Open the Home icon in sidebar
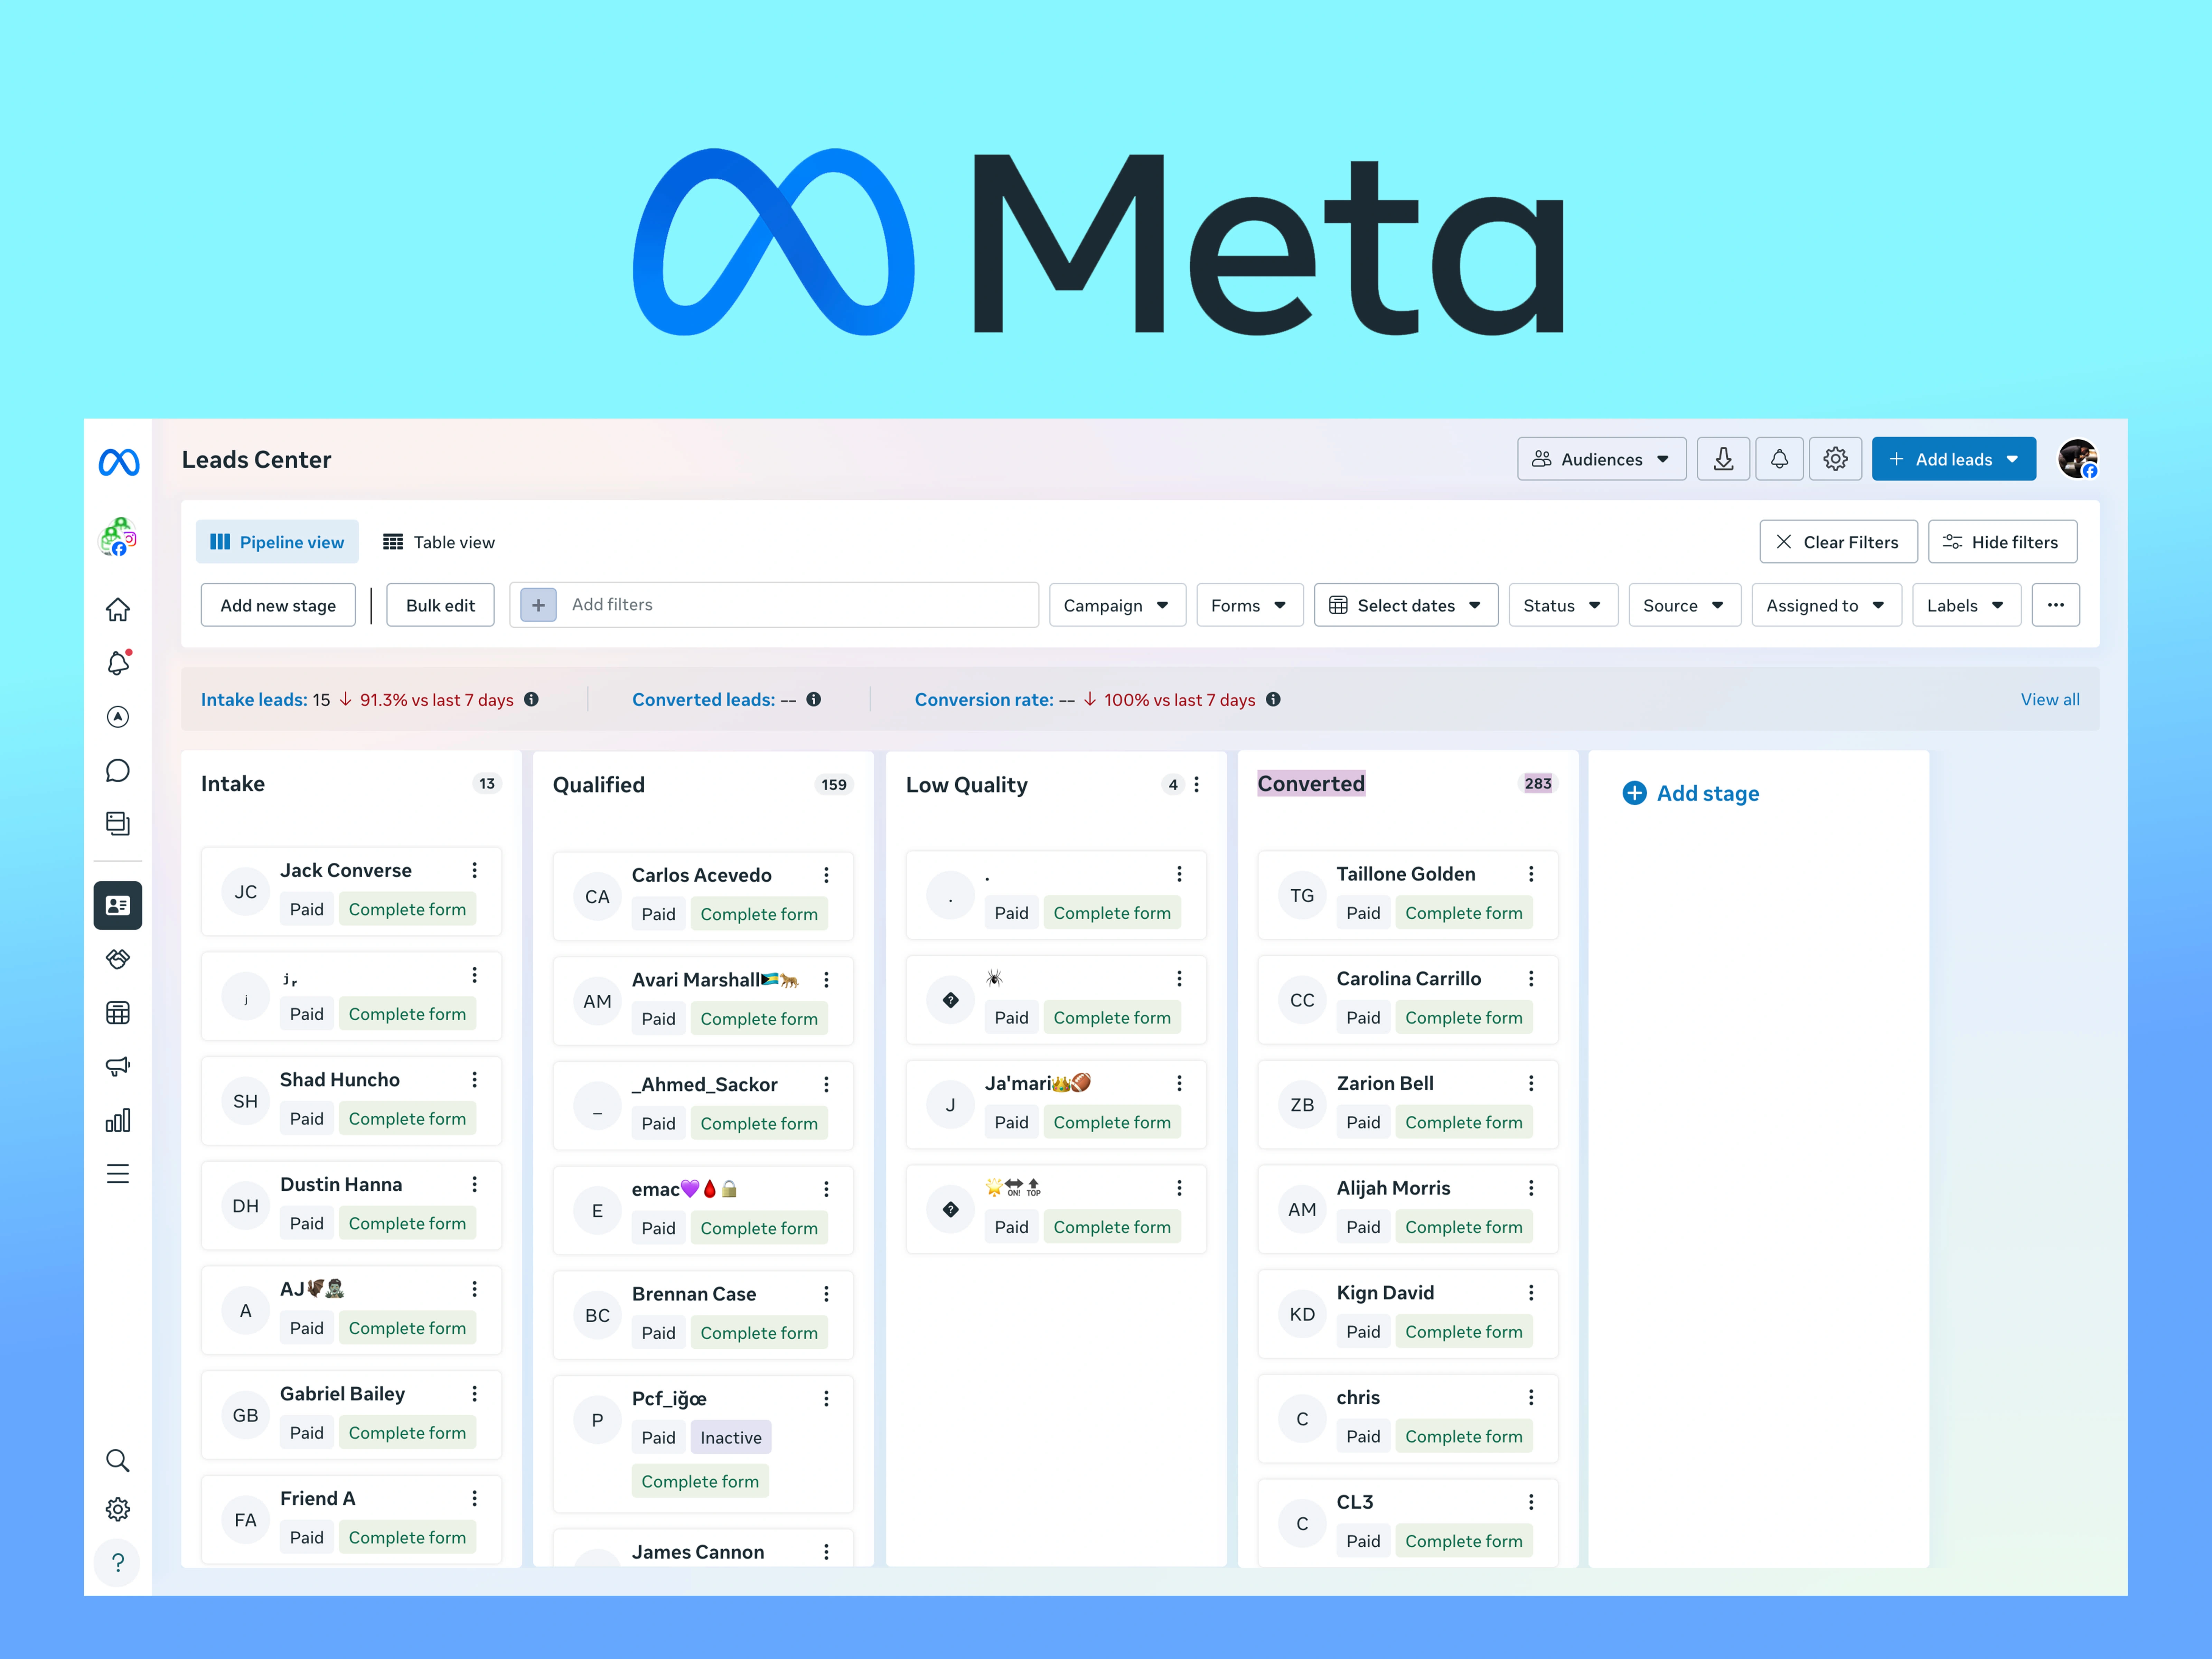Image resolution: width=2212 pixels, height=1659 pixels. tap(118, 609)
